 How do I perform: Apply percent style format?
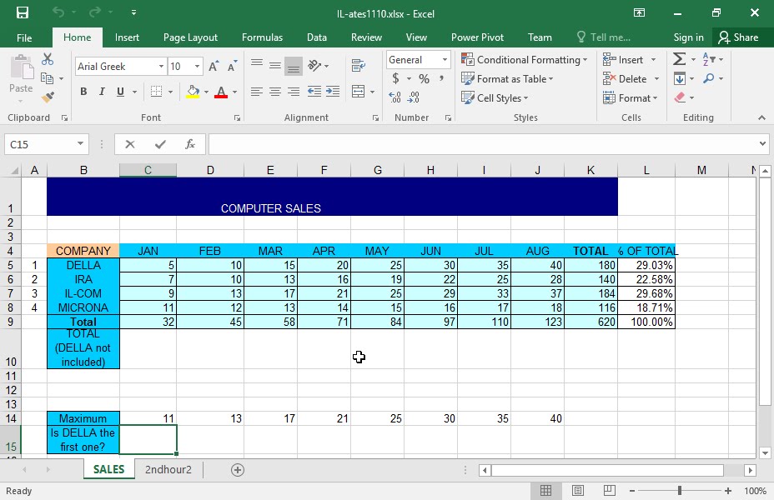pos(424,78)
